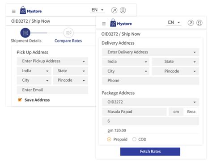Select Shipment Details step icon
This screenshot has width=212, height=161.
(25, 33)
